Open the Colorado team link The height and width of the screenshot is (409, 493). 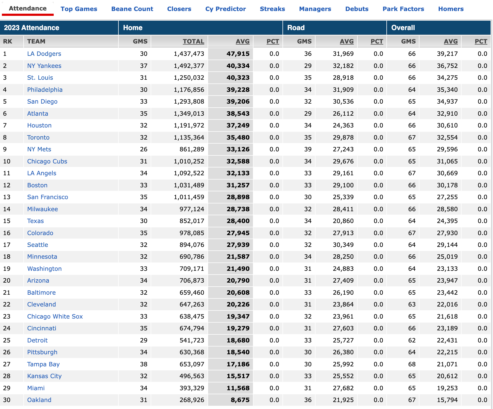tap(40, 233)
